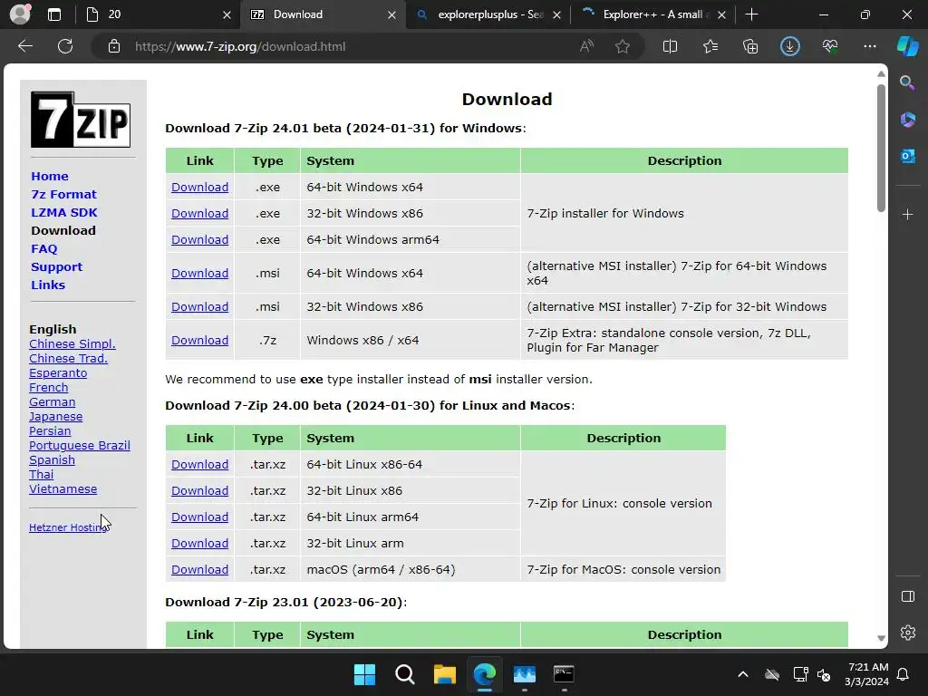Open Microsoft 365 sidebar icon
Viewport: 928px width, 696px height.
click(x=907, y=120)
